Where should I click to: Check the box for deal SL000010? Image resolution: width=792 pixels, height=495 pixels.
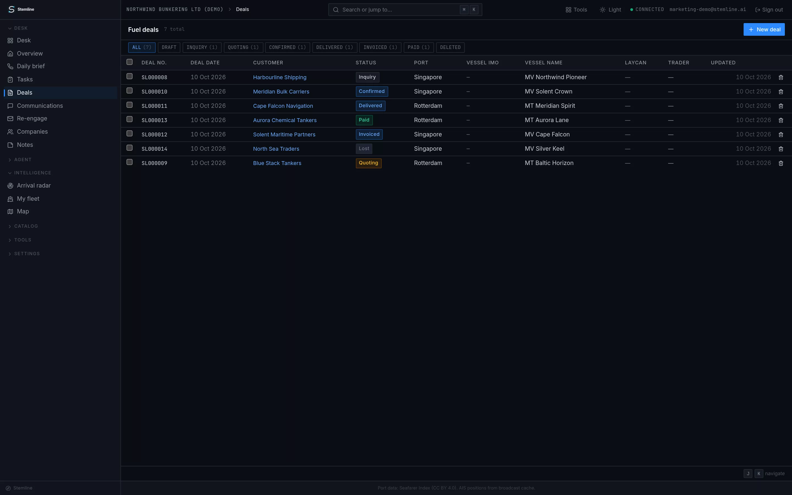point(130,90)
